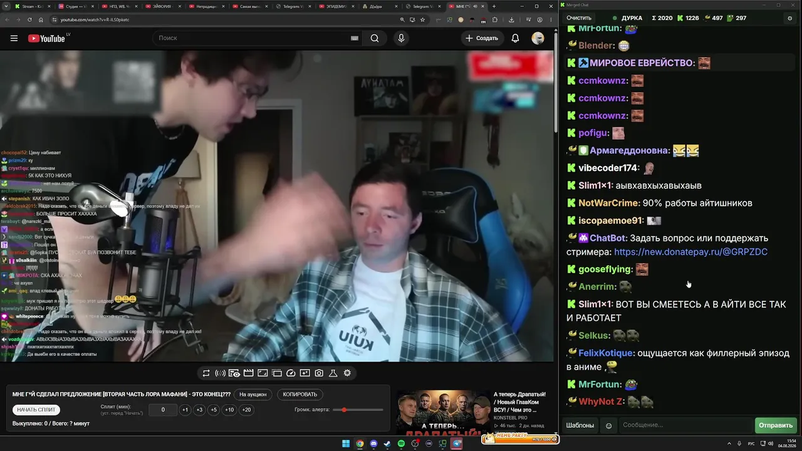This screenshot has height=451, width=802.
Task: Open Telegram from the taskbar
Action: click(457, 444)
